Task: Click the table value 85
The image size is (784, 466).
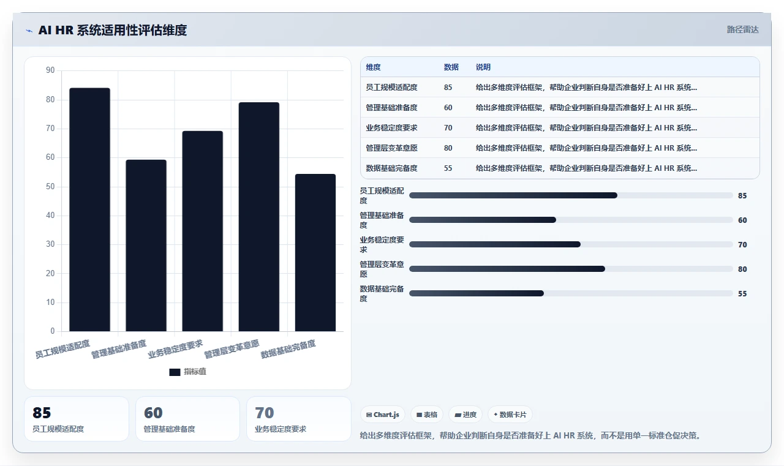Action: [448, 88]
